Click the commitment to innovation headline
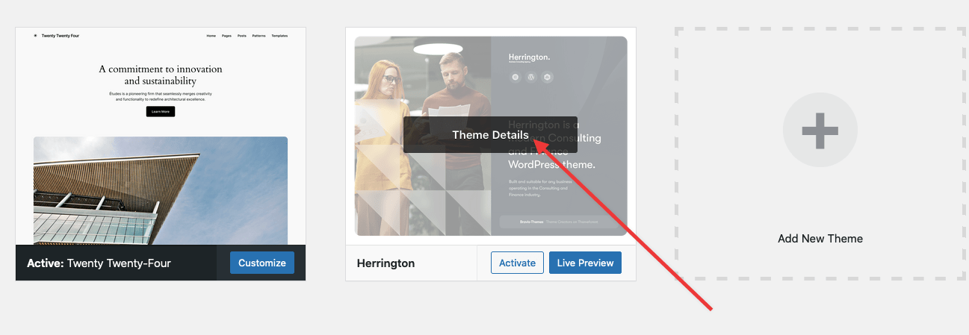 coord(161,75)
